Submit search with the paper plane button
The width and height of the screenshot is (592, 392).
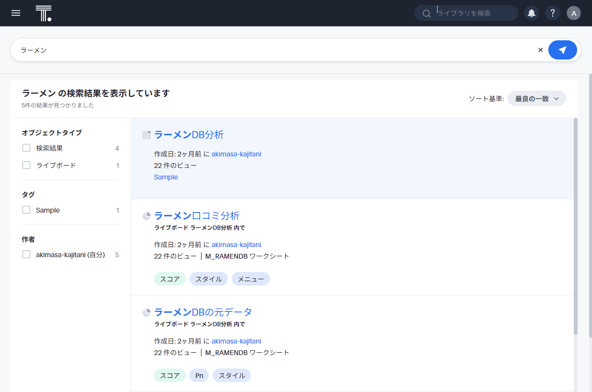pos(563,50)
